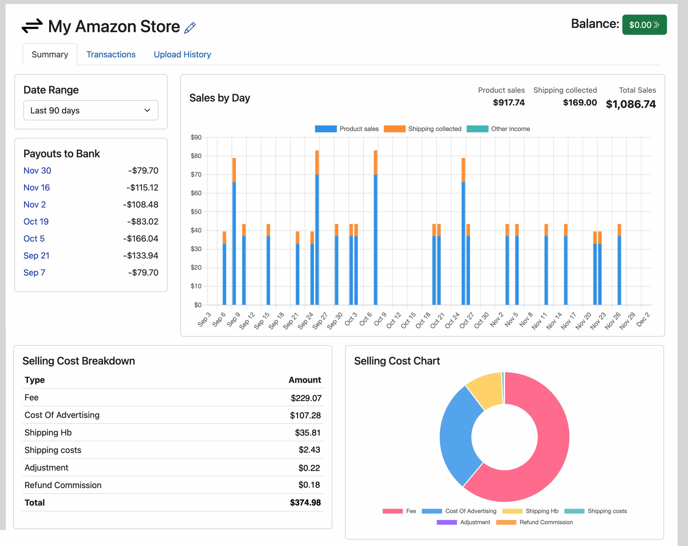Switch to the Transactions tab
The height and width of the screenshot is (546, 688).
[x=111, y=54]
